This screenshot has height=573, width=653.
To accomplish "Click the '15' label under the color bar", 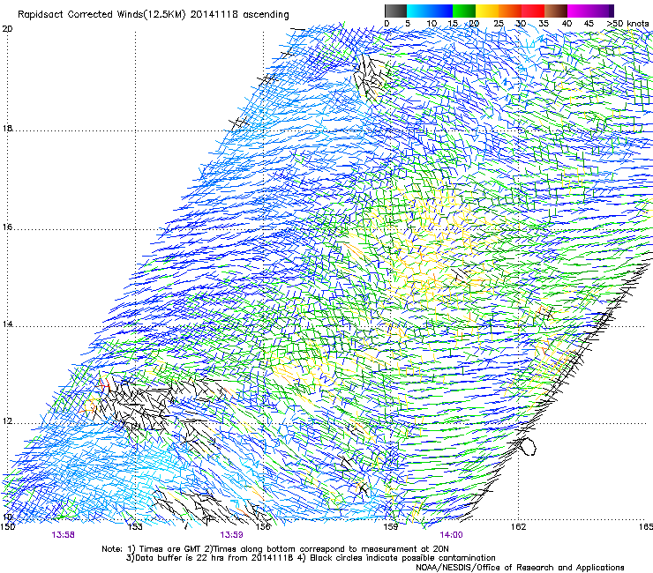I will pos(453,24).
